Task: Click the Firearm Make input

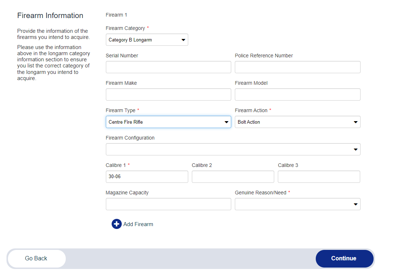Action: tap(168, 95)
